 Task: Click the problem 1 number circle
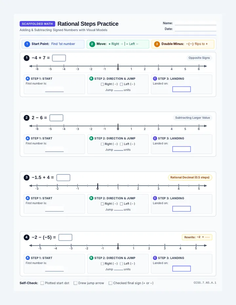tap(27, 58)
